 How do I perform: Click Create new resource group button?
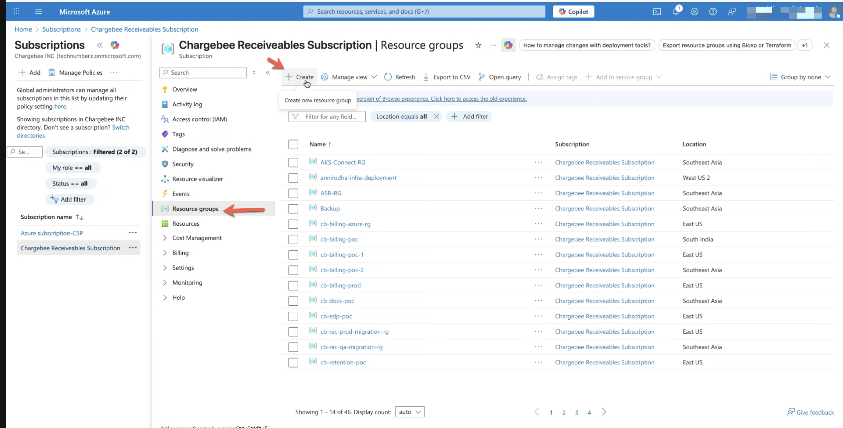299,77
